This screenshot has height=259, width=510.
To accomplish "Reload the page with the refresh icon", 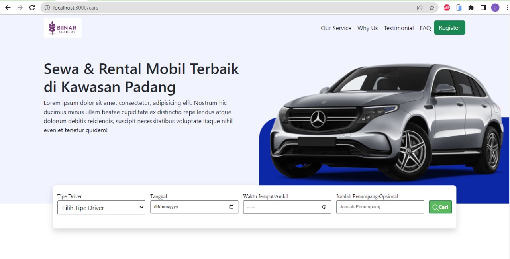I will tap(32, 7).
